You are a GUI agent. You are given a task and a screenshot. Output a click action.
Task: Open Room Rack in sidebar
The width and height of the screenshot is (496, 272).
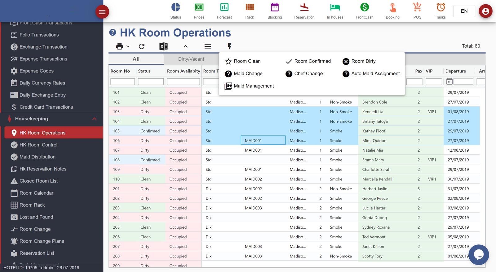click(32, 205)
